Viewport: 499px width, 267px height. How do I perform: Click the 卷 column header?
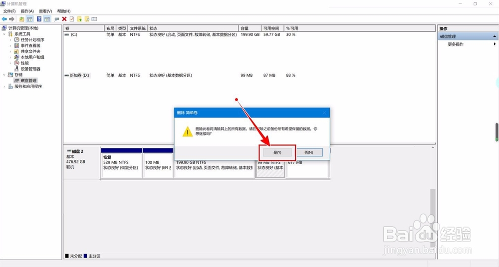click(84, 28)
